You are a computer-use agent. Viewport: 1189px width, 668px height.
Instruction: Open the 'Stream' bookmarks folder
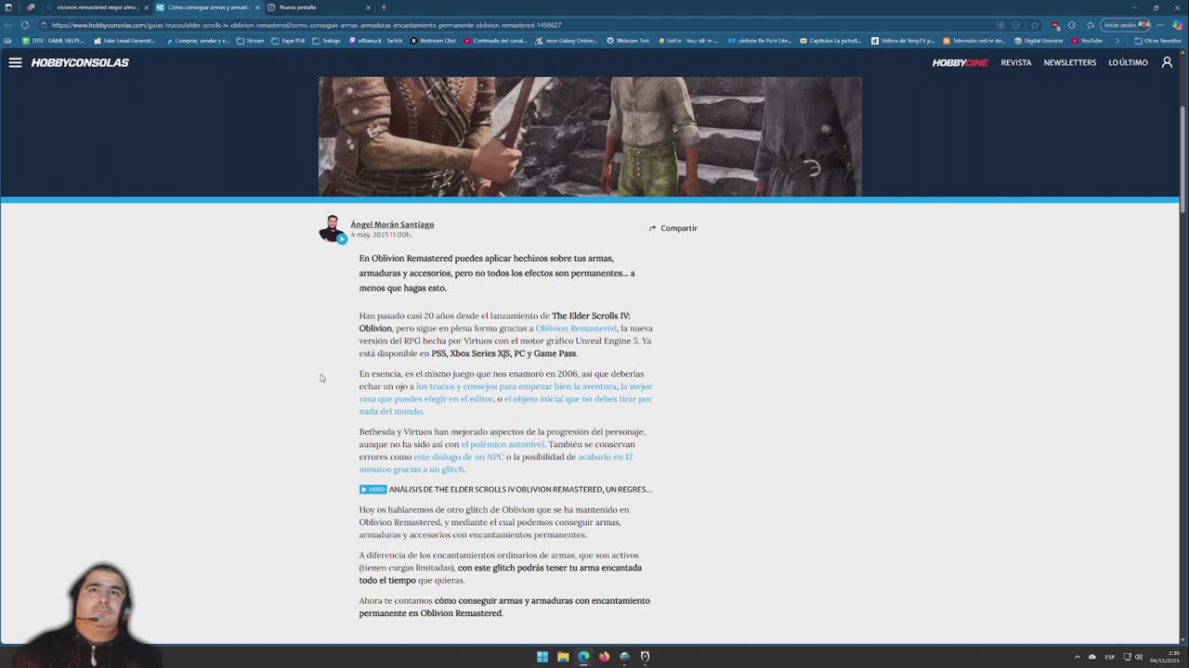coord(251,41)
